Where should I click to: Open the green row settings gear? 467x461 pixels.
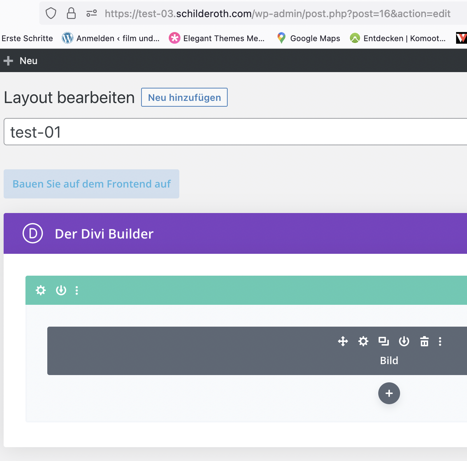click(41, 290)
